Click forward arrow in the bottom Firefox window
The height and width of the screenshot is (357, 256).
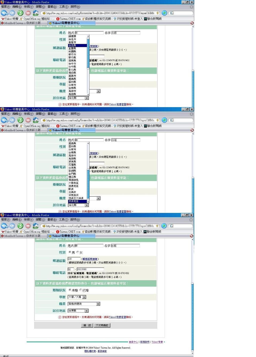(x=12, y=226)
